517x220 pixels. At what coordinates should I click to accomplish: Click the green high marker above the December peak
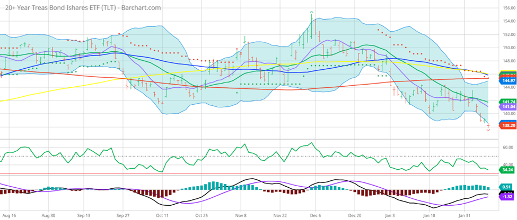coord(311,12)
